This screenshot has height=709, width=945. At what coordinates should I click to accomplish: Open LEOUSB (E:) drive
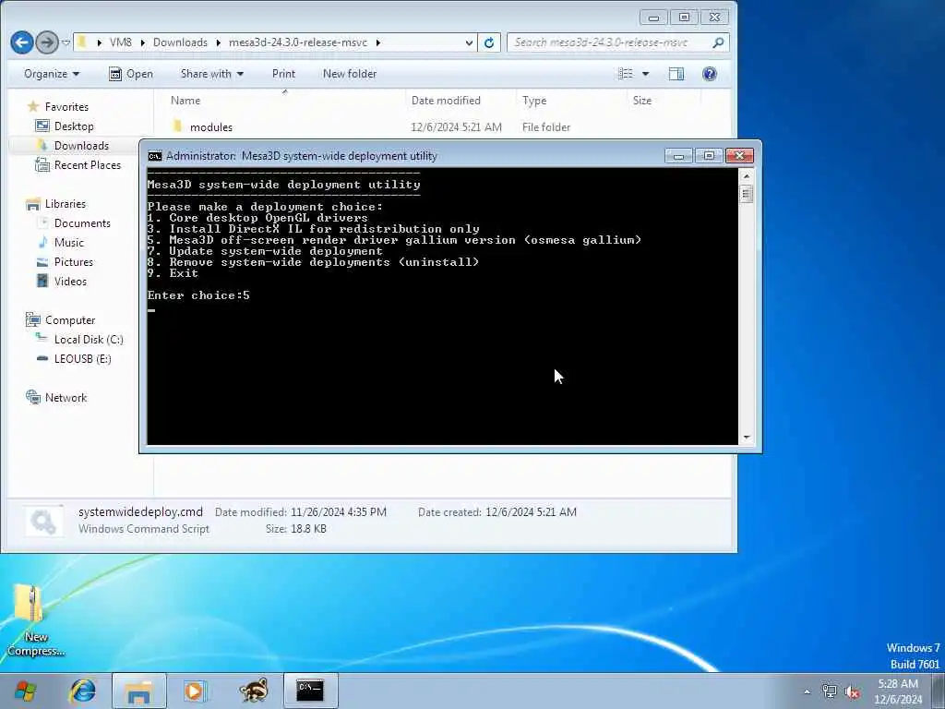(x=82, y=359)
